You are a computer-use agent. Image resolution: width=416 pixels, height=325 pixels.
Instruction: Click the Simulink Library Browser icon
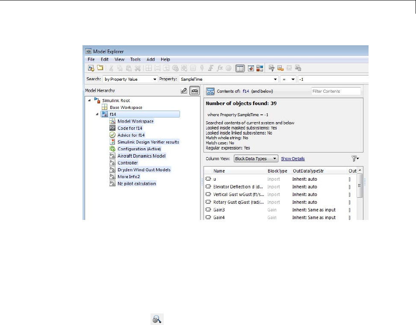(x=251, y=68)
